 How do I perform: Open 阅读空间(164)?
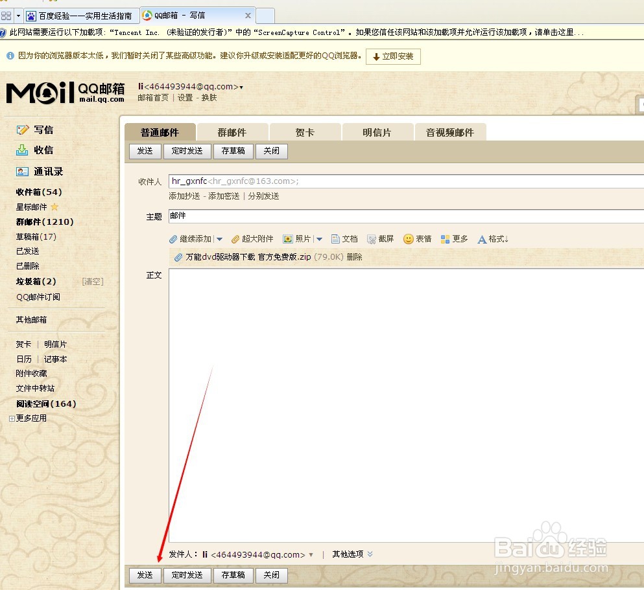click(47, 404)
